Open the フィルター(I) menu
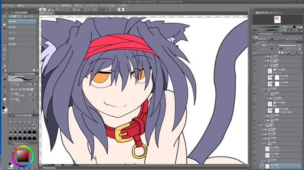The image size is (304, 170). [x=91, y=6]
